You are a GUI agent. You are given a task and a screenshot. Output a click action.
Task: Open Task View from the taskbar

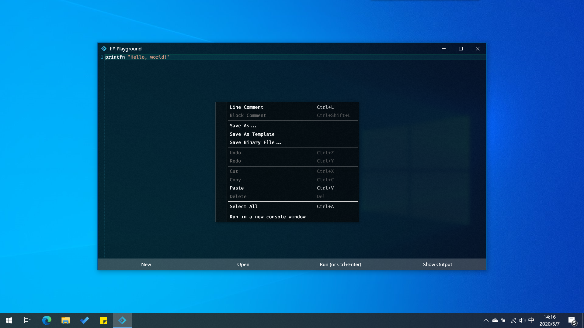[x=27, y=320]
